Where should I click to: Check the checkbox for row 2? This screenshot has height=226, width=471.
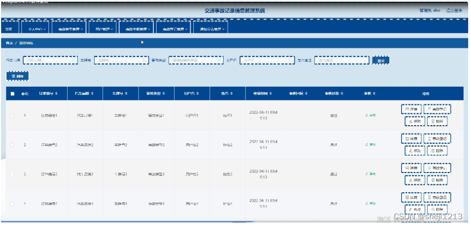click(x=12, y=145)
